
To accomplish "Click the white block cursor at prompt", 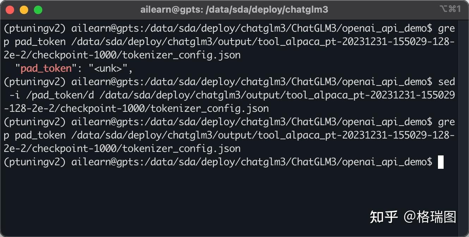I will [x=440, y=162].
